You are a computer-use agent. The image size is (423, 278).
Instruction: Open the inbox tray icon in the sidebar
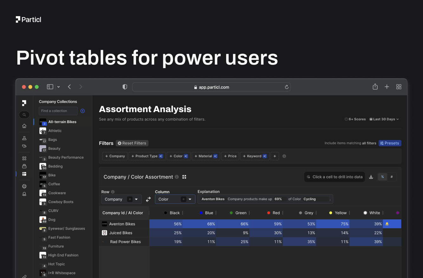click(x=24, y=166)
